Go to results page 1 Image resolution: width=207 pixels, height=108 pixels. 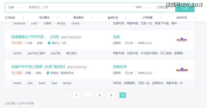[77, 95]
